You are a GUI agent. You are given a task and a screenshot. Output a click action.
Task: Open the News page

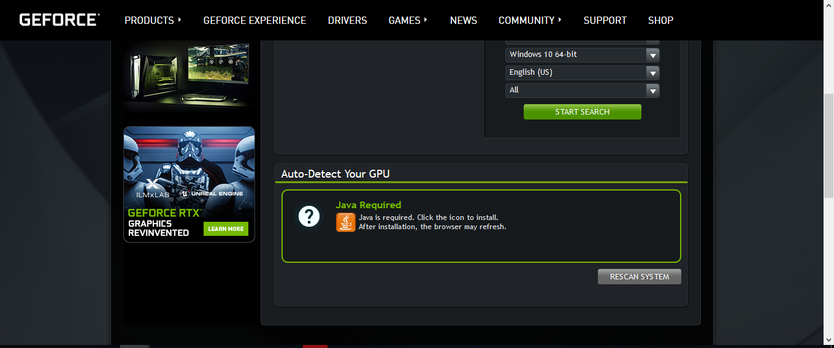464,20
